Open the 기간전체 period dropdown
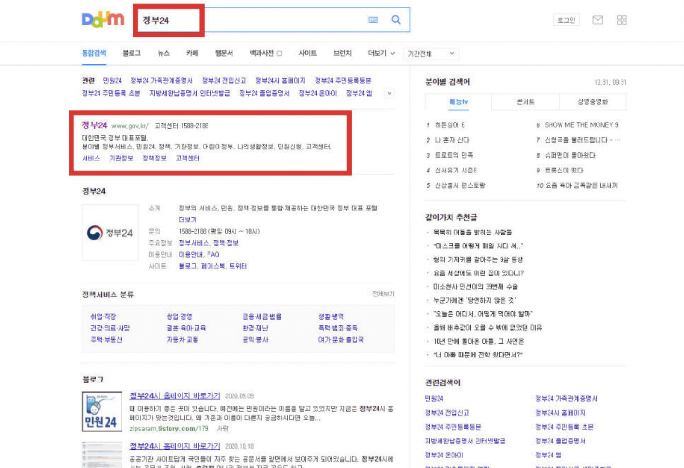 pos(431,54)
